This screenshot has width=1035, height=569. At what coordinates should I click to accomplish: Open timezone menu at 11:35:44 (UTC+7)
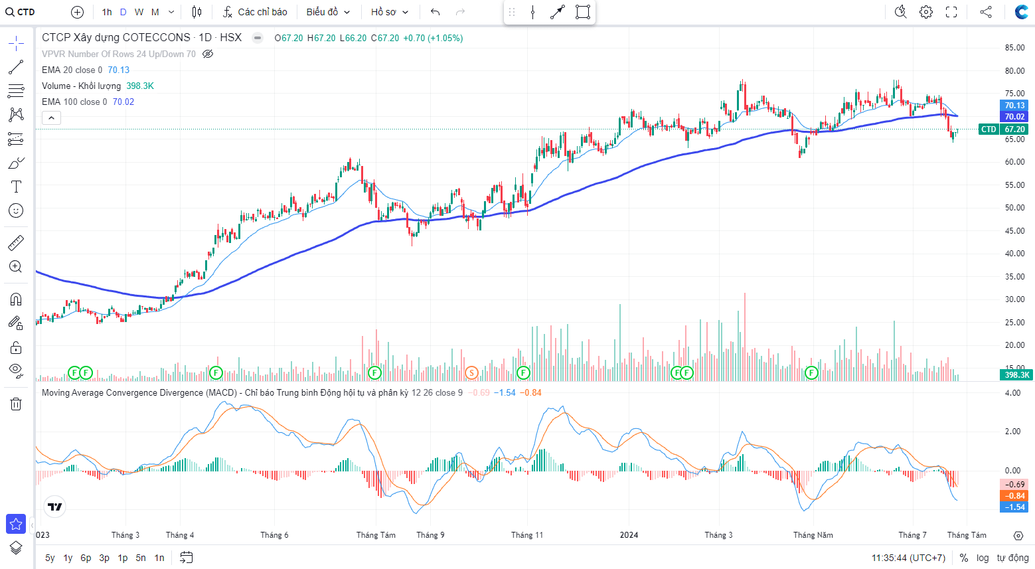tap(908, 558)
